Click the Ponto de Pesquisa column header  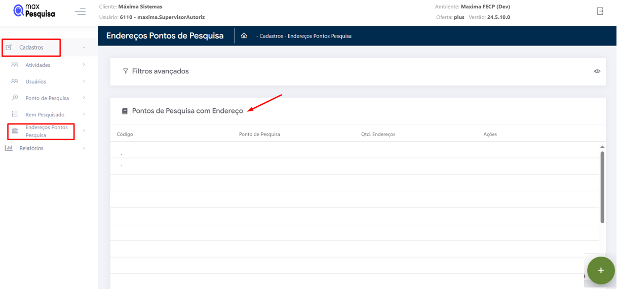(x=259, y=134)
